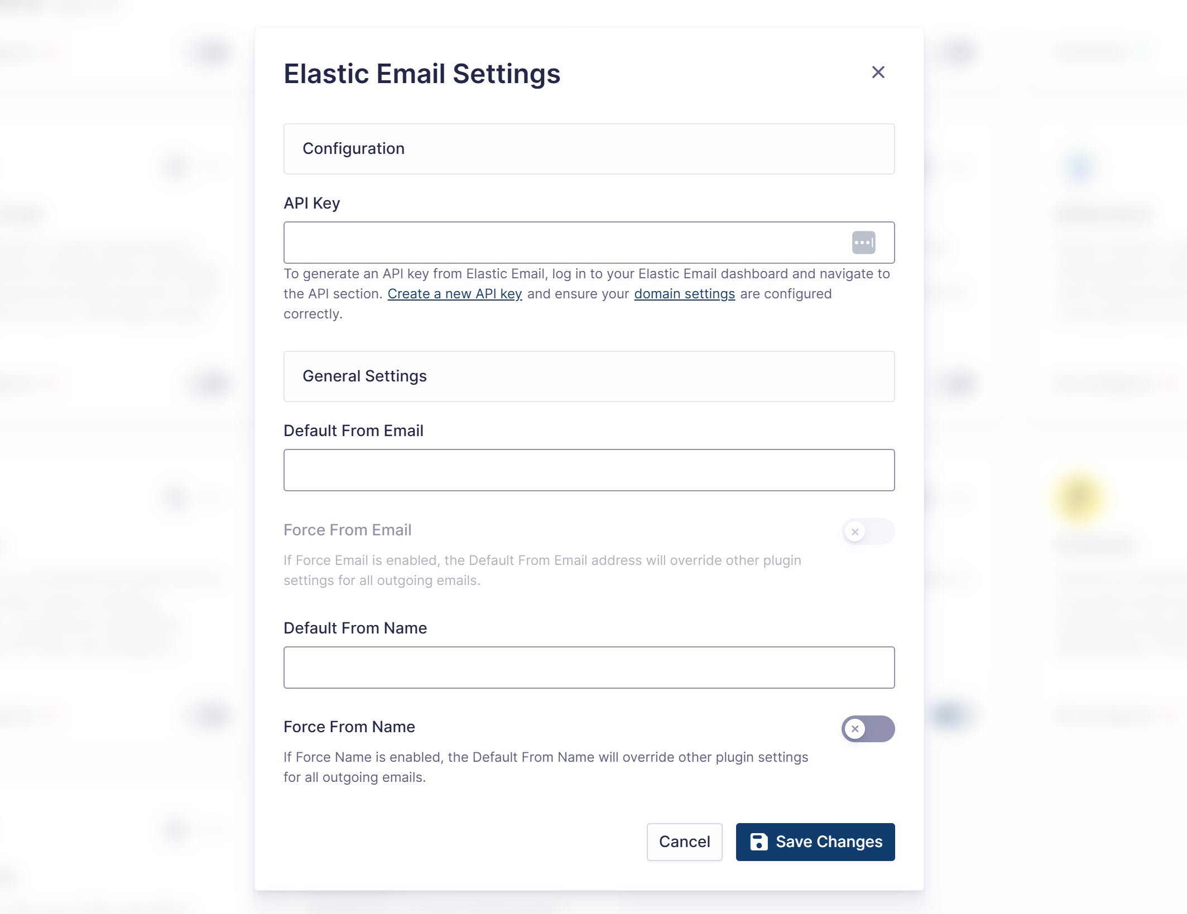Click the Force From Email label text

coord(347,530)
